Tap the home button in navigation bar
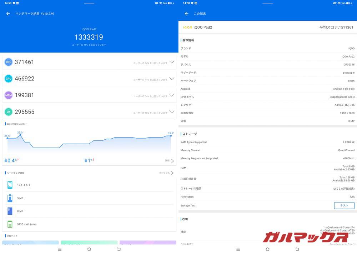The height and width of the screenshot is (254, 357). 89,249
